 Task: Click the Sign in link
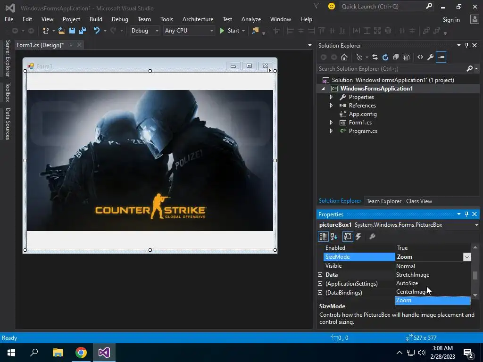pyautogui.click(x=451, y=20)
